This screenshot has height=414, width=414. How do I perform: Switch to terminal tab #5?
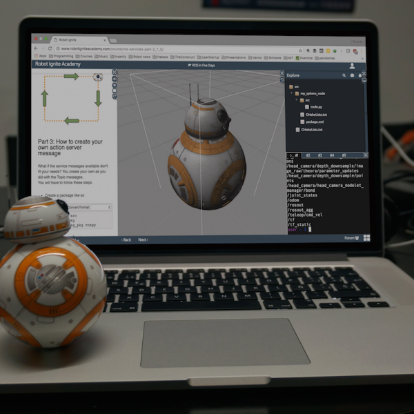tap(344, 155)
